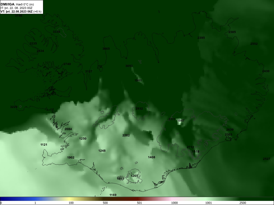Image resolution: width=274 pixels, height=205 pixels.
Task: Click the 2932 value inside the glacier outline
Action: click(139, 109)
